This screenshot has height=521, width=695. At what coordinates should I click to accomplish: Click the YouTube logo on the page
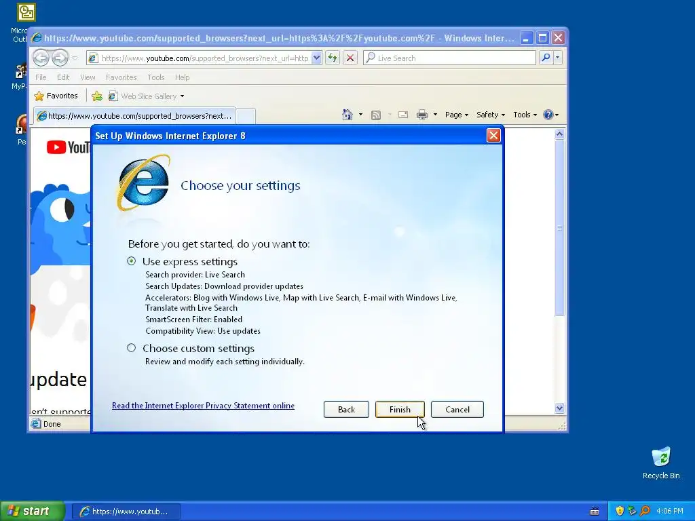[x=68, y=147]
